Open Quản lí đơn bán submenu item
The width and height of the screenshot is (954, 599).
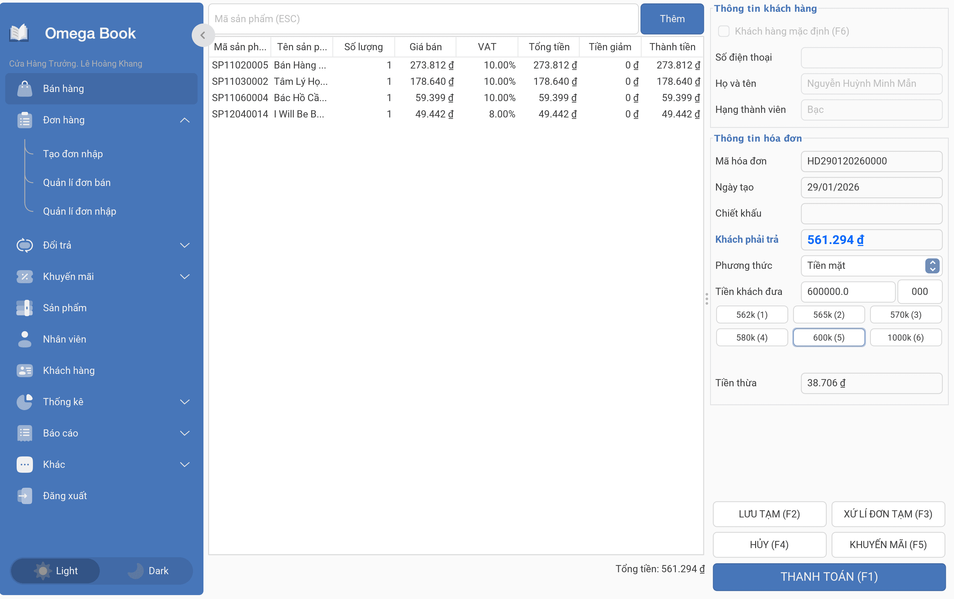[x=77, y=183]
